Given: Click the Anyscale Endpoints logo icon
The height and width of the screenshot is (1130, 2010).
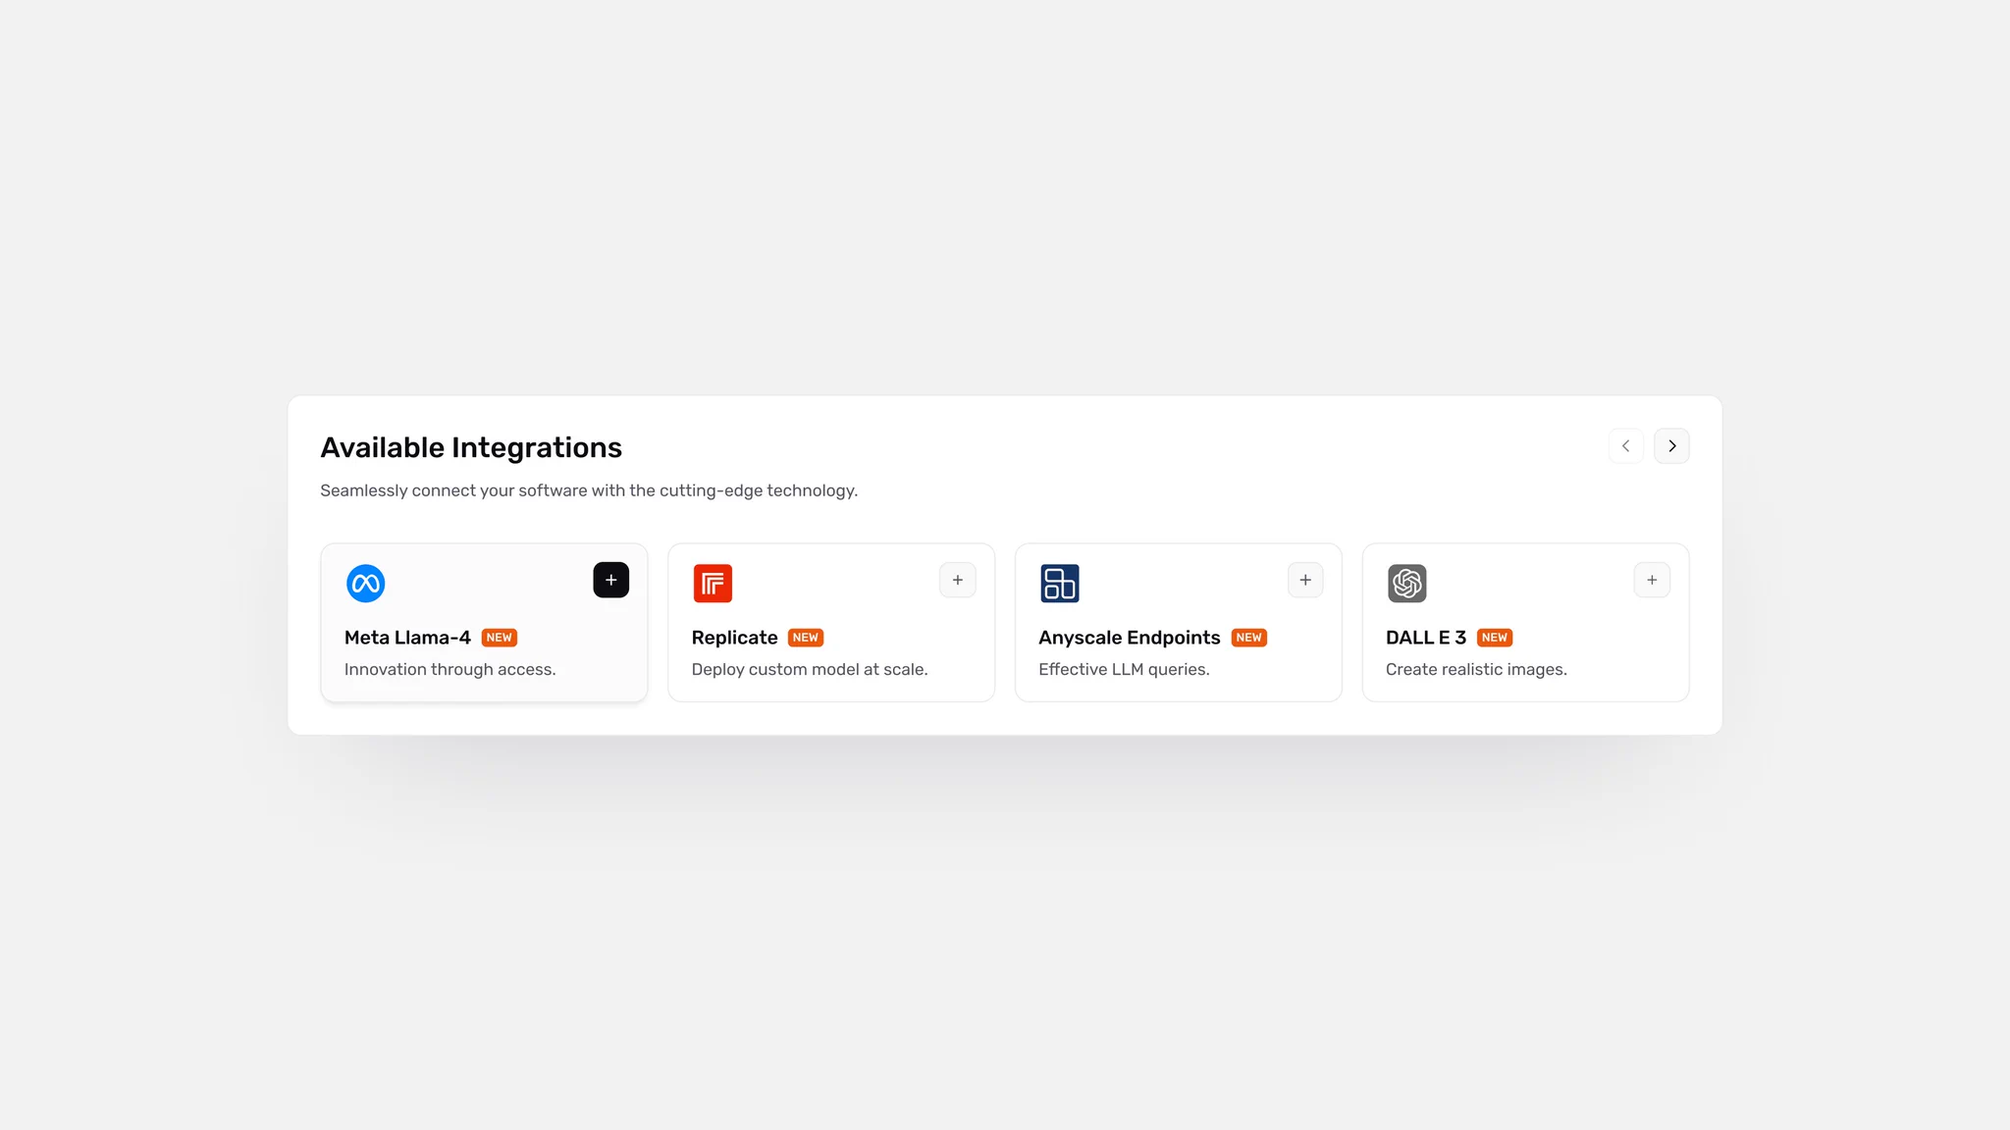Looking at the screenshot, I should click(x=1060, y=584).
